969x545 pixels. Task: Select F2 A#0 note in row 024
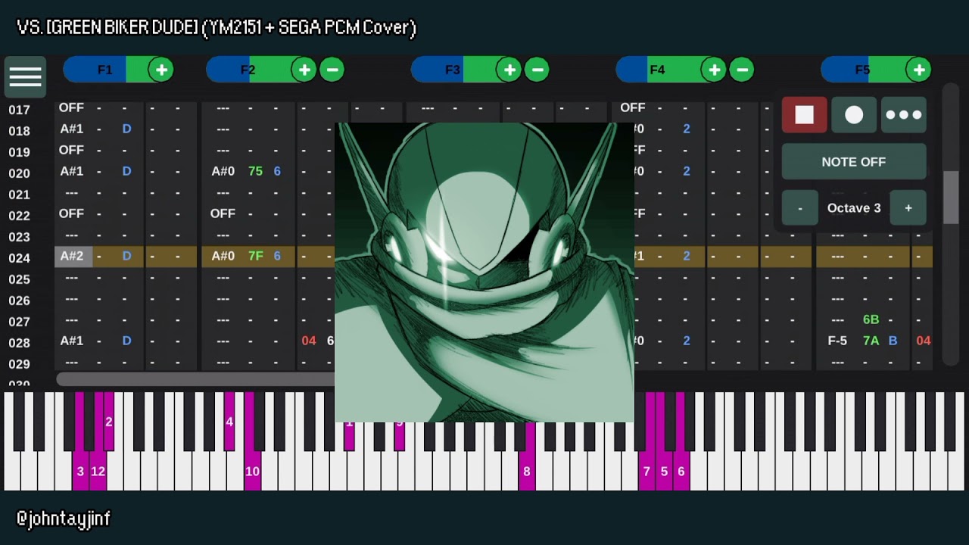point(223,257)
